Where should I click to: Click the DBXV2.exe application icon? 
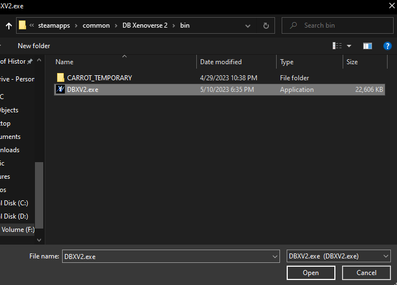tap(60, 90)
